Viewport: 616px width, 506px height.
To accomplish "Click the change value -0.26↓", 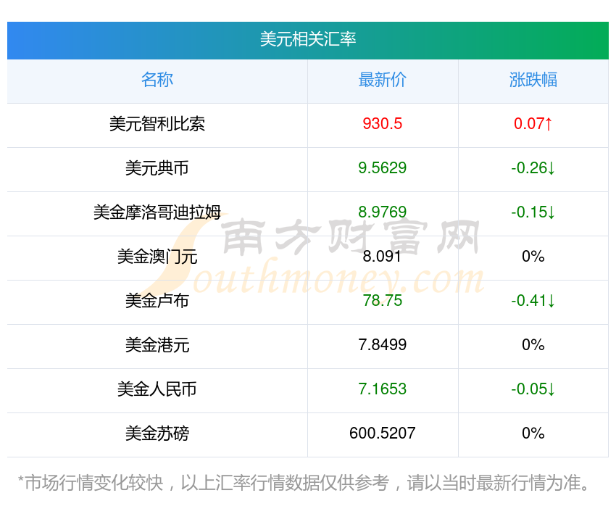I will [x=533, y=168].
